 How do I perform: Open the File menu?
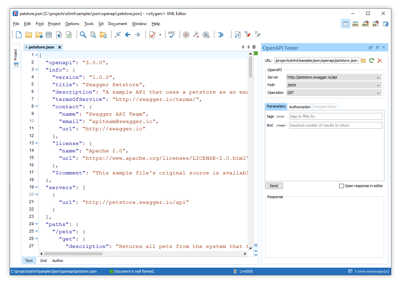(x=16, y=24)
